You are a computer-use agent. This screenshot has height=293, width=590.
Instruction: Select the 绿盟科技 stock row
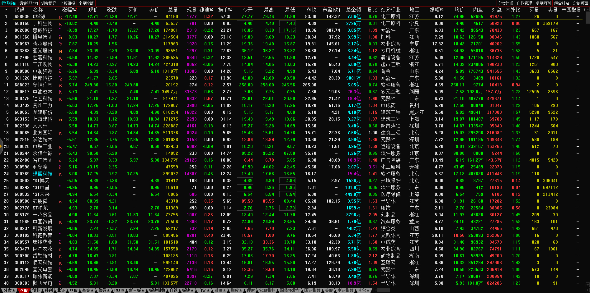[x=43, y=174]
